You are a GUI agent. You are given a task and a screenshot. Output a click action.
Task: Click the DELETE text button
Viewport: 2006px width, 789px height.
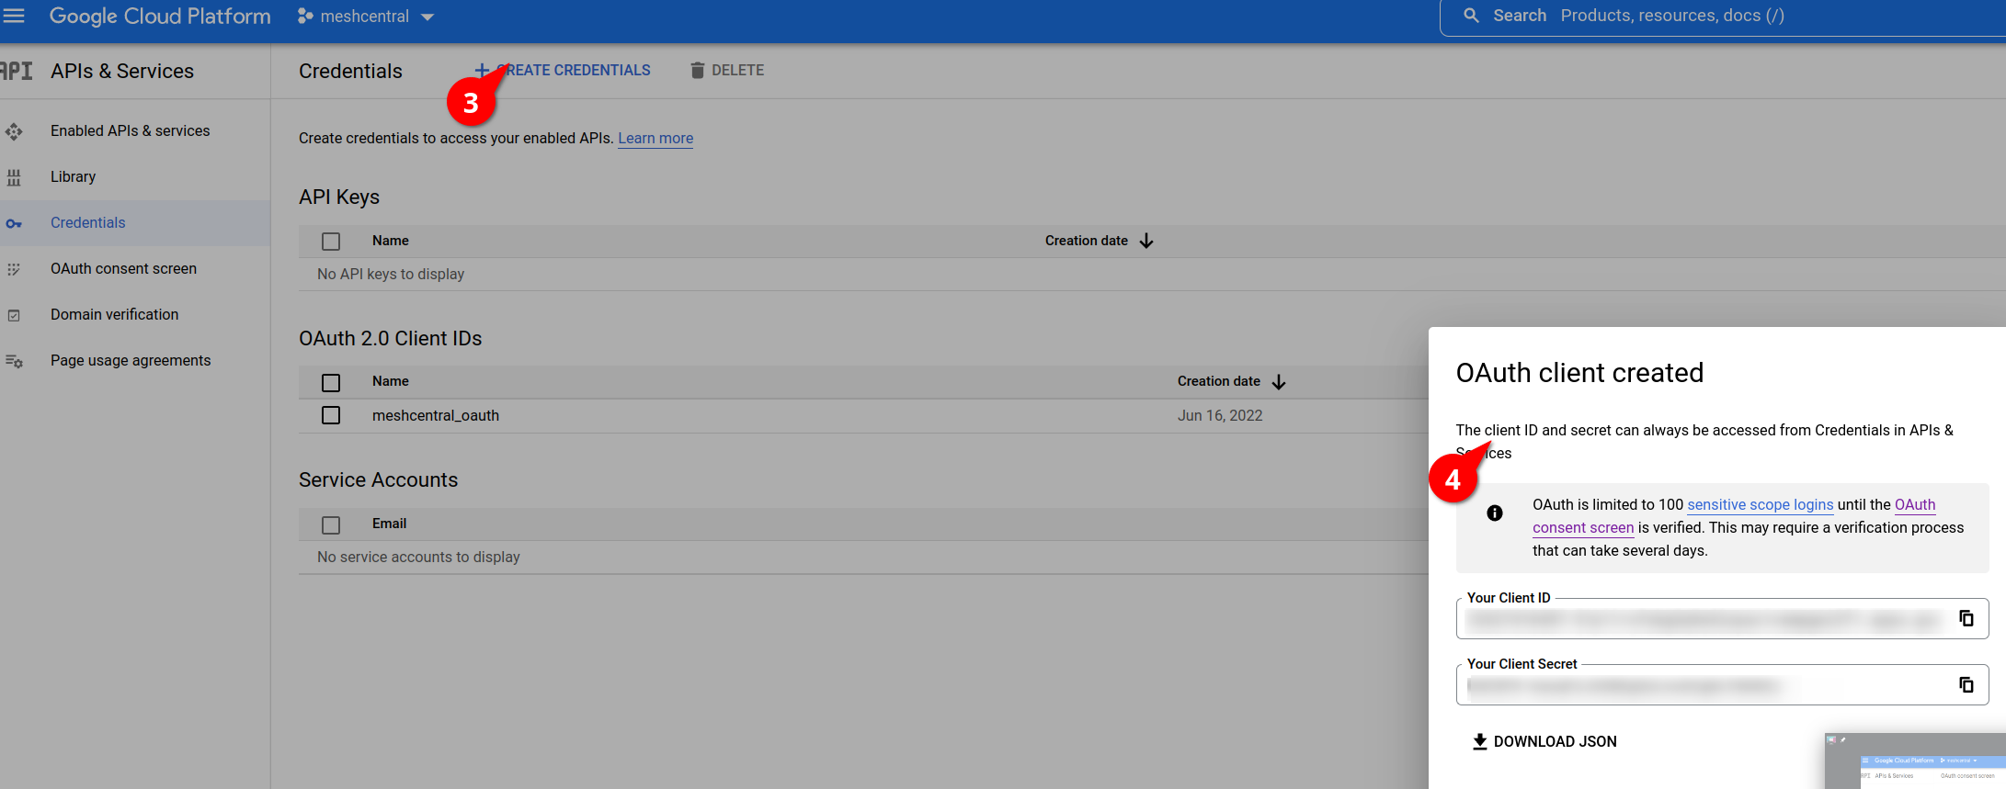[737, 70]
